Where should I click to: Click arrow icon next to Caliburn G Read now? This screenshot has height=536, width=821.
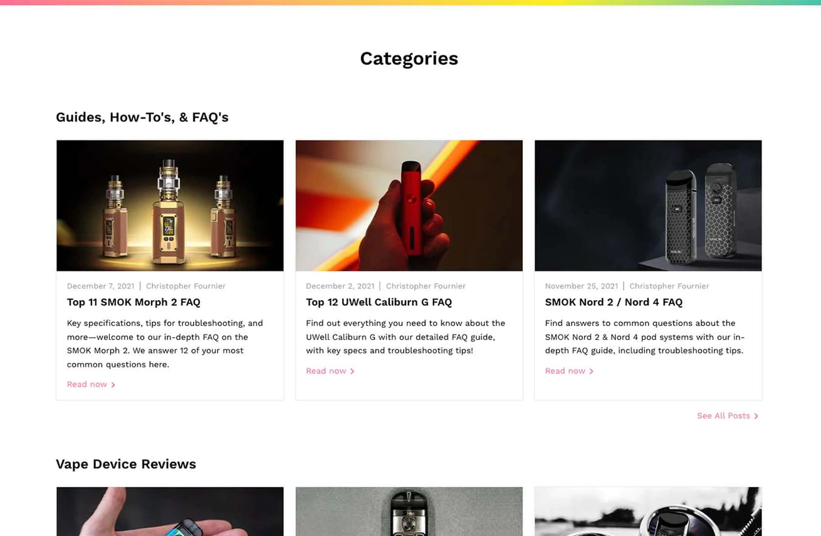coord(352,372)
